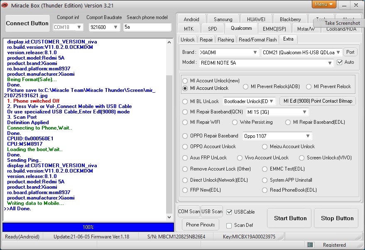Click the Stop Button
The image size is (365, 250).
tap(336, 218)
